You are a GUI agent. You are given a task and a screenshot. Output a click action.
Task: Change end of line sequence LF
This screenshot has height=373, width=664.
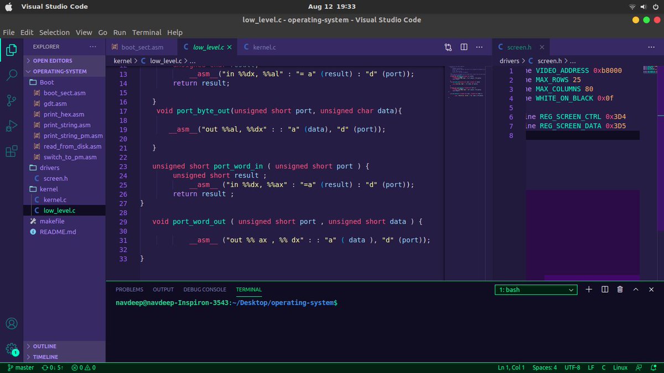tap(591, 367)
